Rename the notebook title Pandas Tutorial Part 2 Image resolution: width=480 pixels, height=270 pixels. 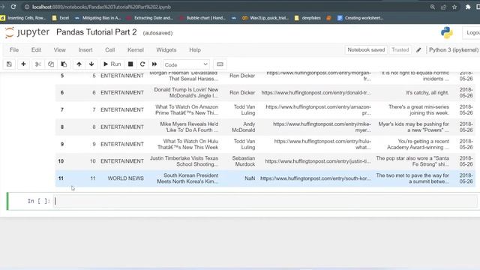click(x=97, y=32)
